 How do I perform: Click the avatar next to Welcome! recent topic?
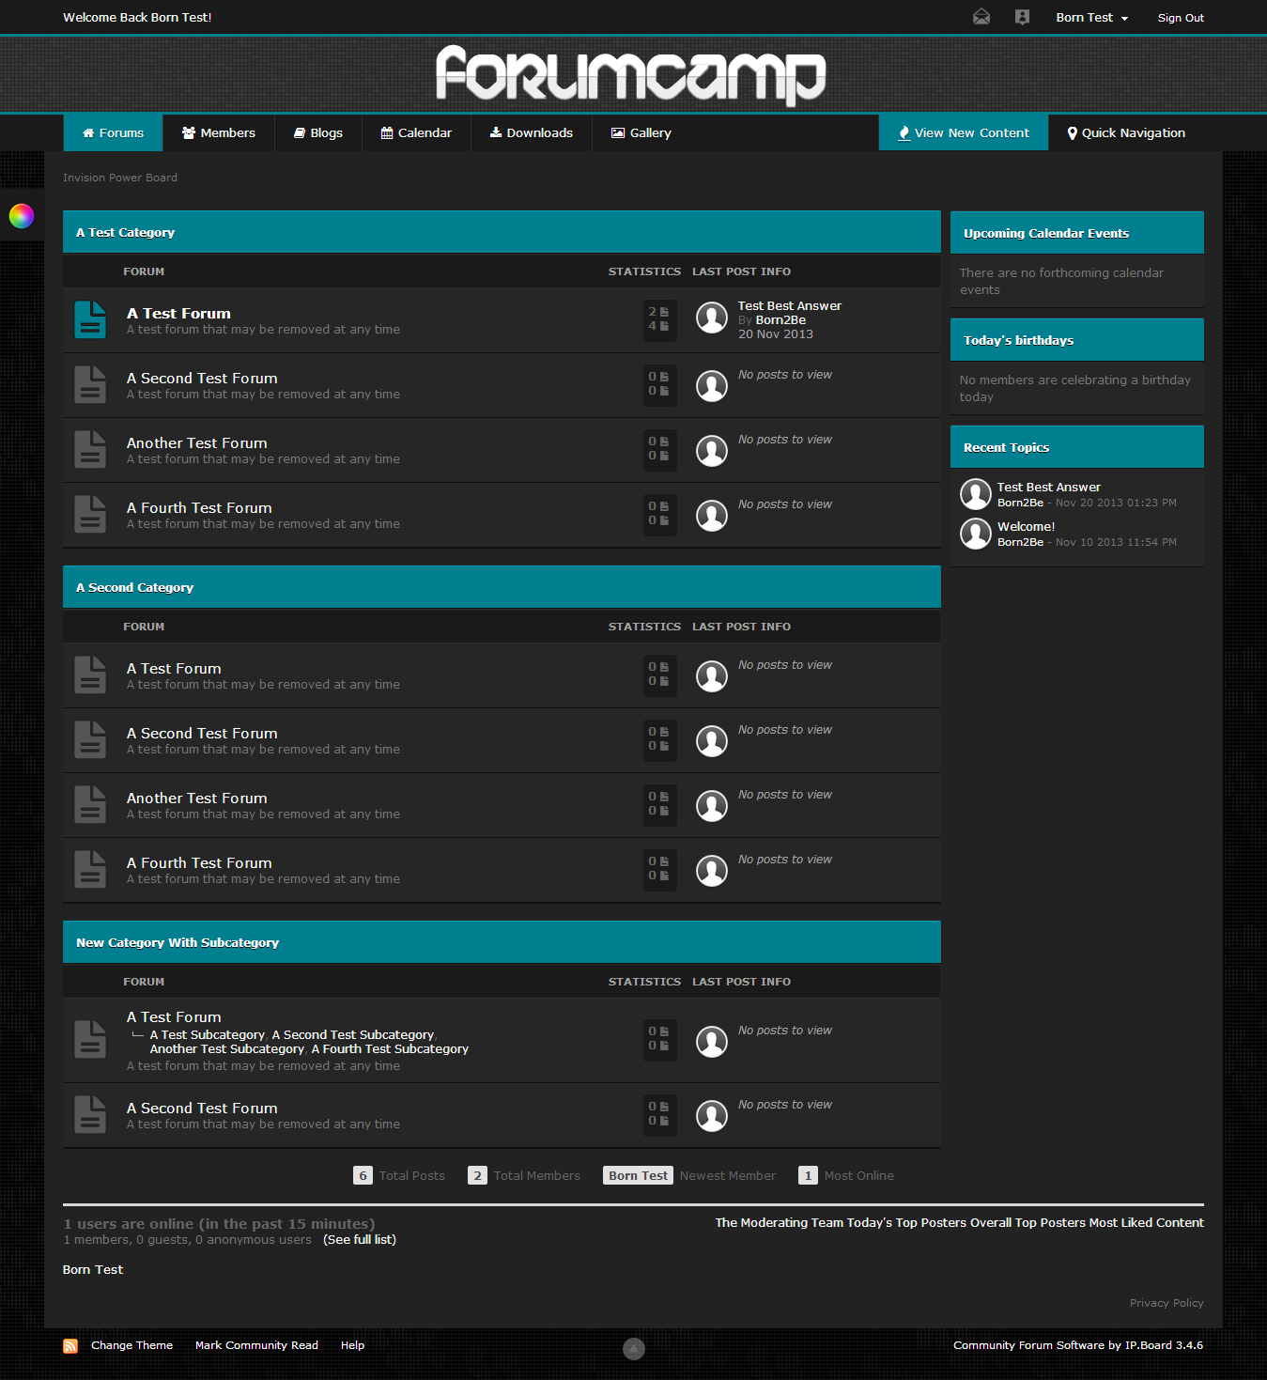[975, 534]
